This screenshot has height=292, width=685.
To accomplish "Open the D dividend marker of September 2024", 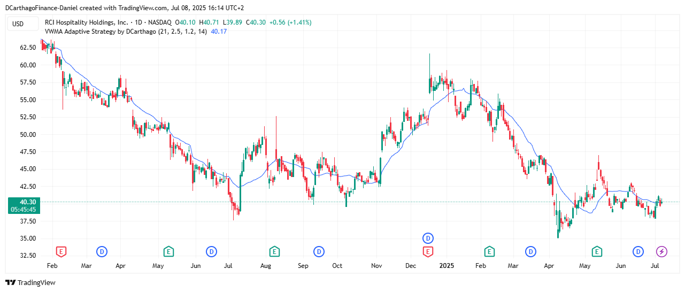I will (319, 251).
